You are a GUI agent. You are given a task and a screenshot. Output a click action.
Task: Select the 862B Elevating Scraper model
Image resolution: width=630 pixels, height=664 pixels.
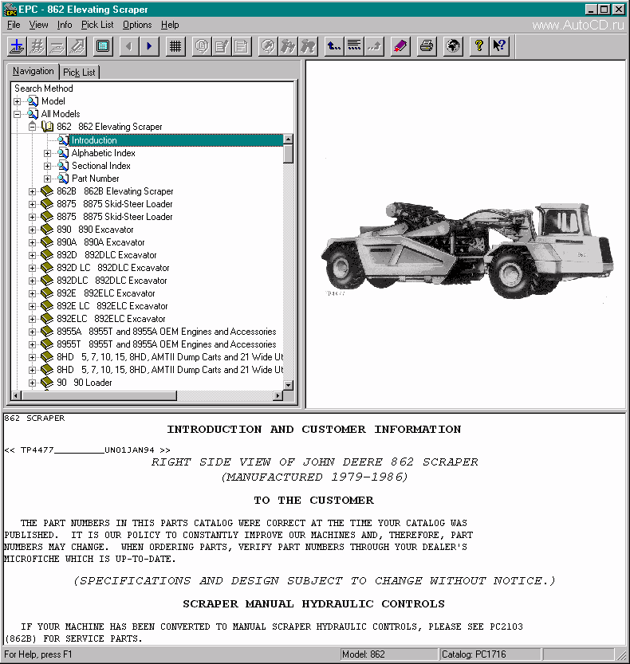[x=115, y=191]
